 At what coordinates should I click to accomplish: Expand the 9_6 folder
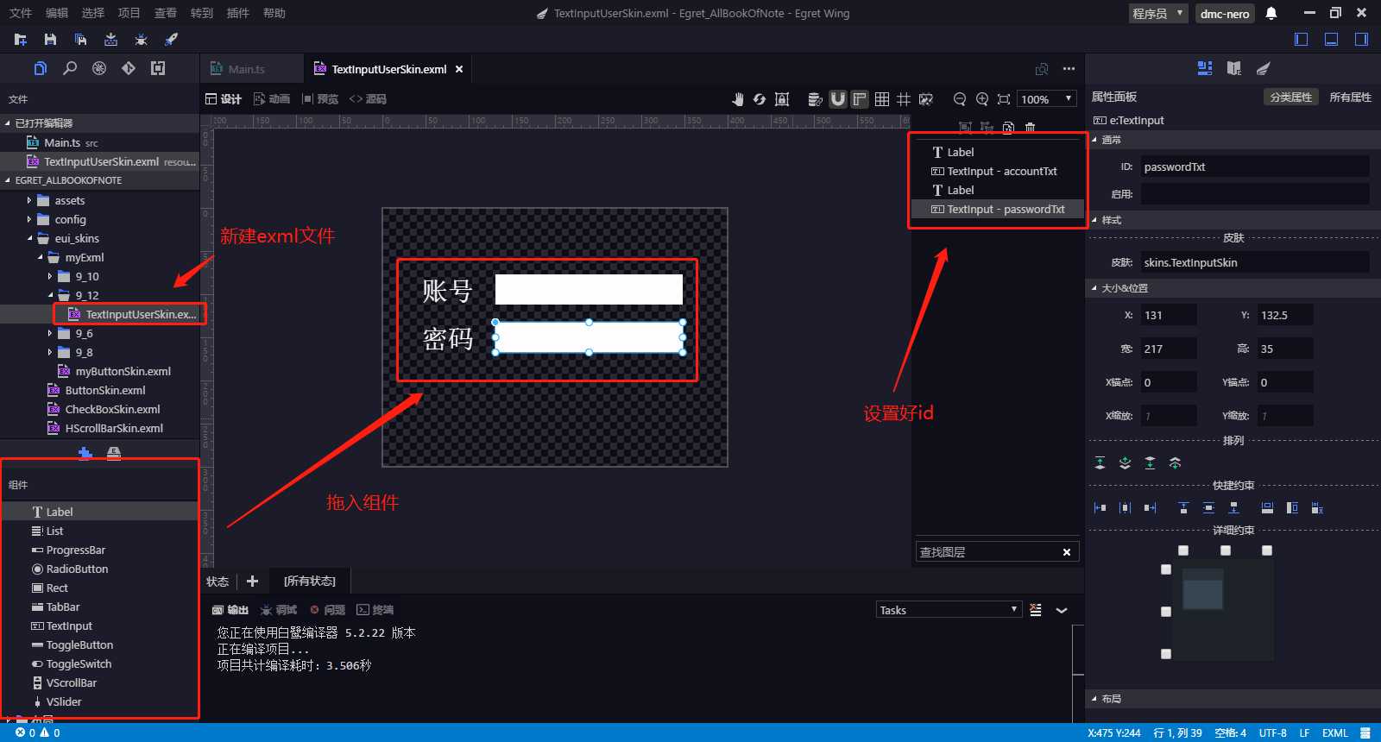coord(50,333)
